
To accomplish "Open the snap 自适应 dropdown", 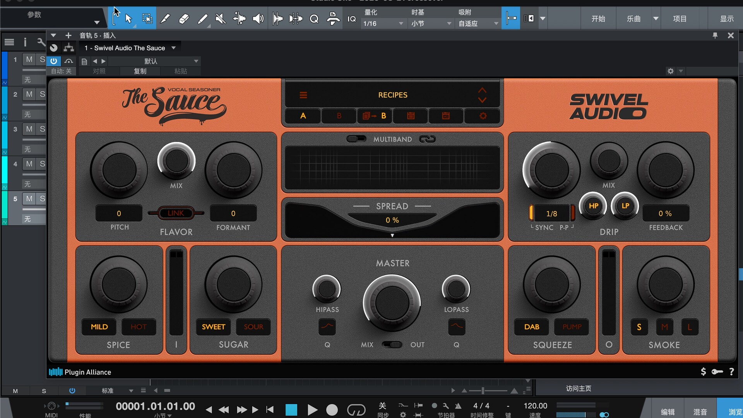I will pos(479,24).
